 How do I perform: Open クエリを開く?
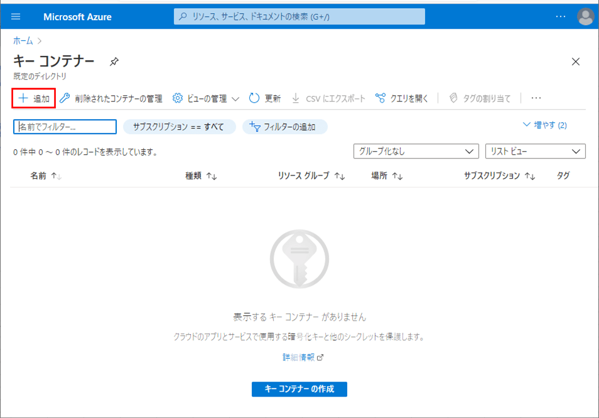[402, 98]
